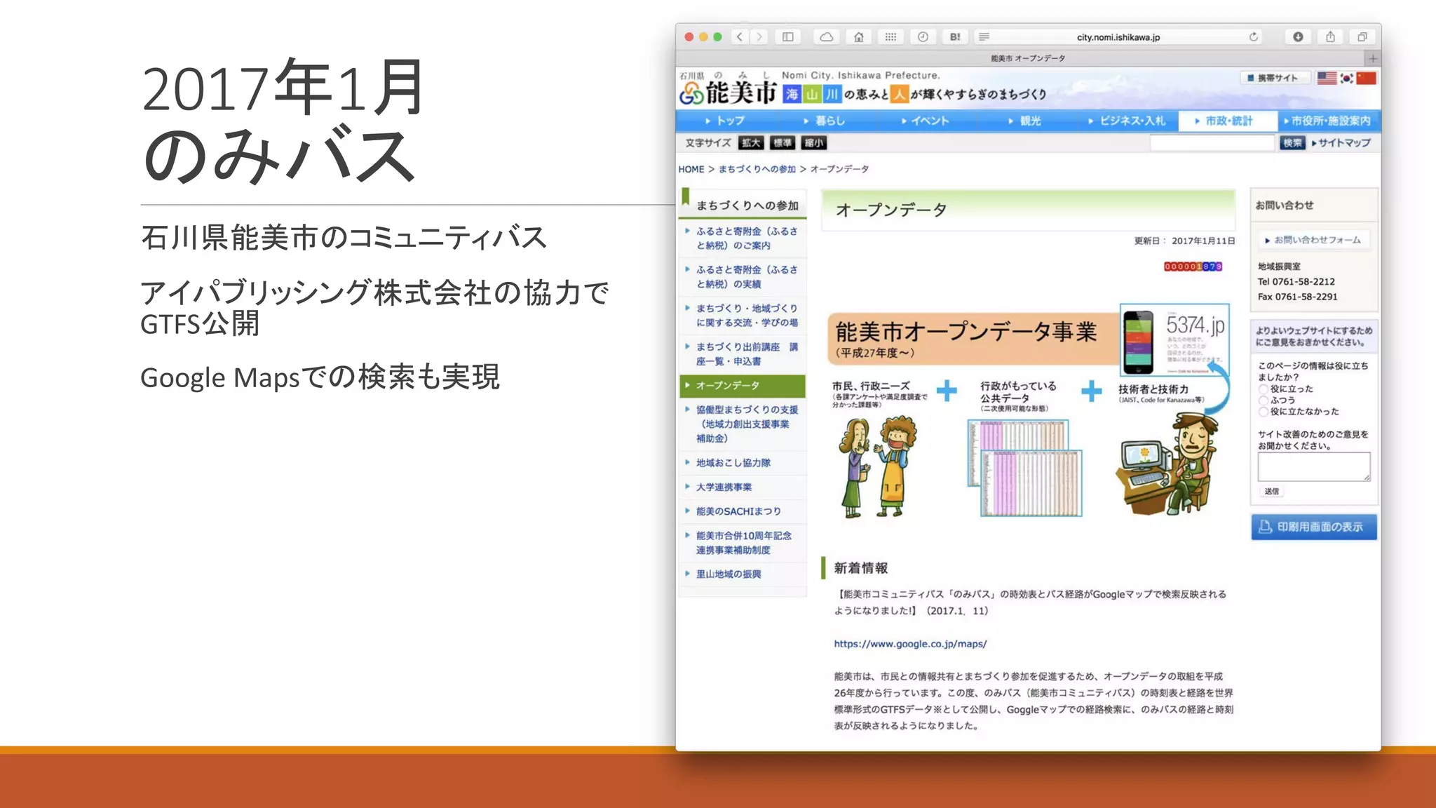
Task: Click the site search input field
Action: [1211, 143]
